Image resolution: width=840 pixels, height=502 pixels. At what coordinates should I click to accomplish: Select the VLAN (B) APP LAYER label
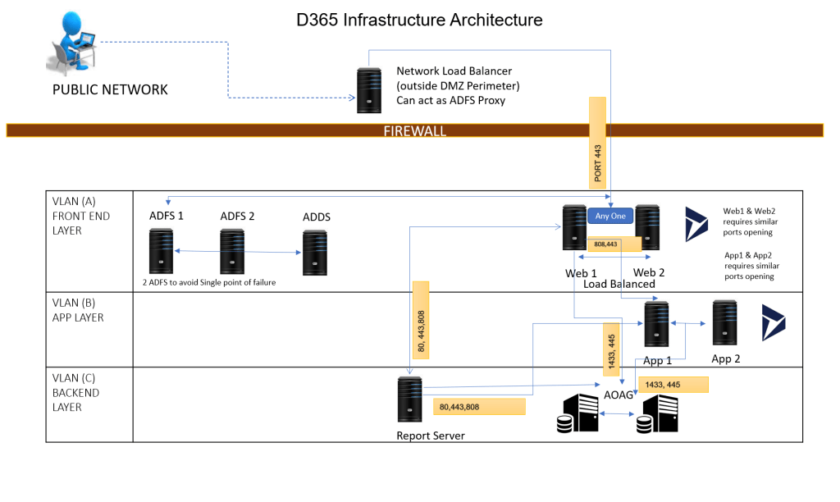pyautogui.click(x=79, y=309)
